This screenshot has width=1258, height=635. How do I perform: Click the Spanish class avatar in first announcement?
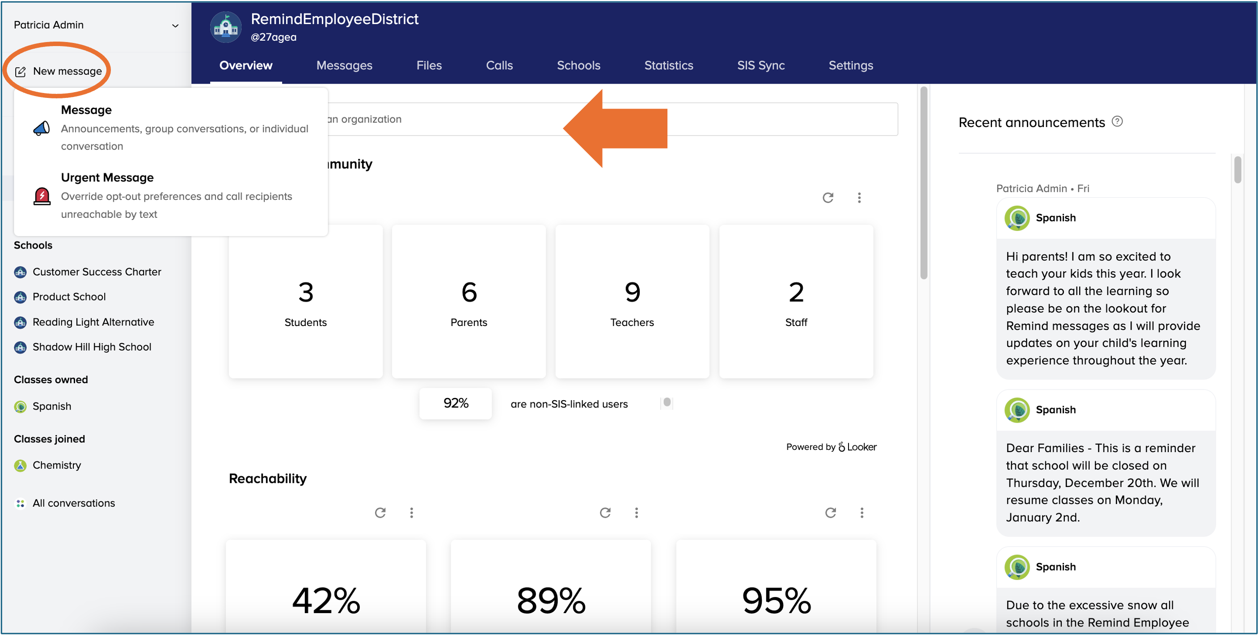point(1017,218)
